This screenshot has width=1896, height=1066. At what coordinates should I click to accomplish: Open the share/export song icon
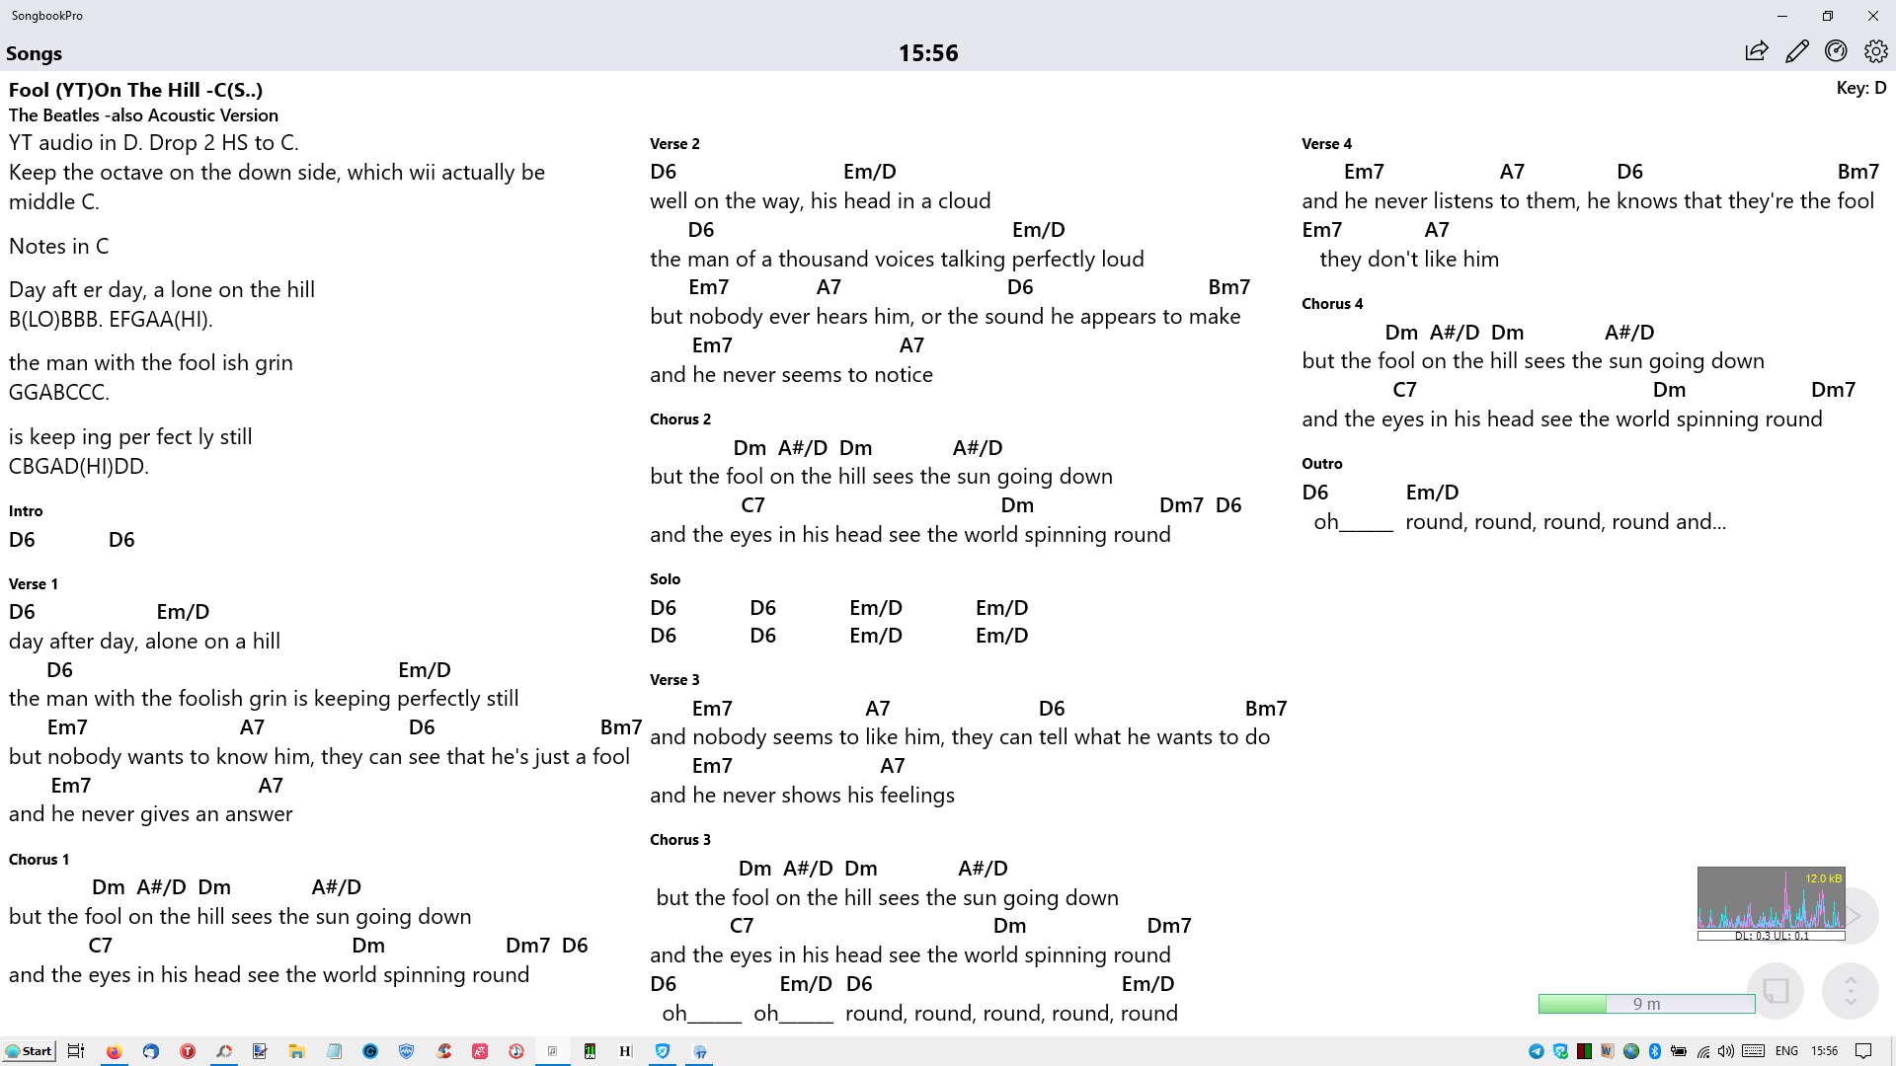[x=1756, y=51]
